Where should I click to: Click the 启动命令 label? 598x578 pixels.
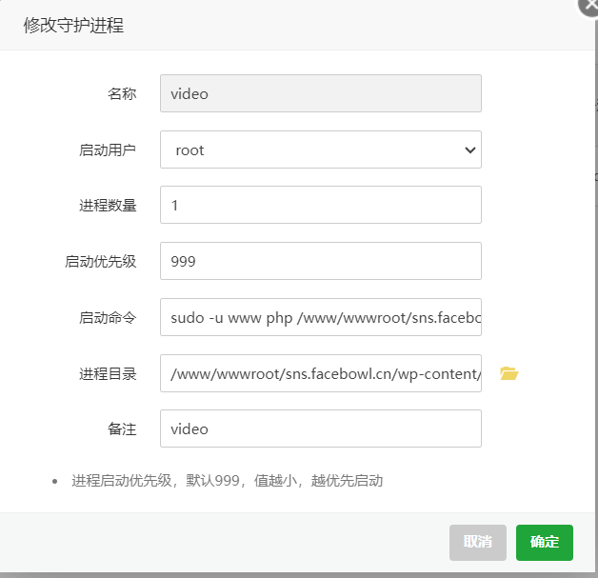108,317
